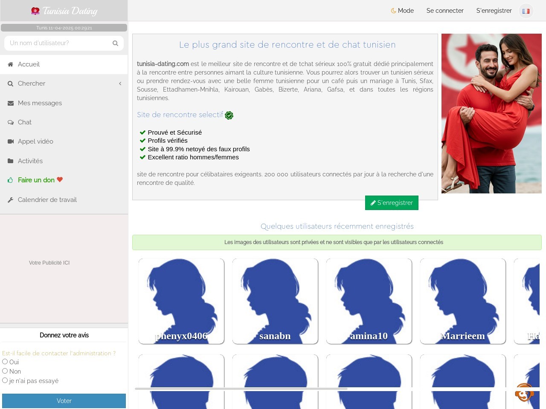Click the private images notice banner
546x409 pixels.
pyautogui.click(x=337, y=242)
